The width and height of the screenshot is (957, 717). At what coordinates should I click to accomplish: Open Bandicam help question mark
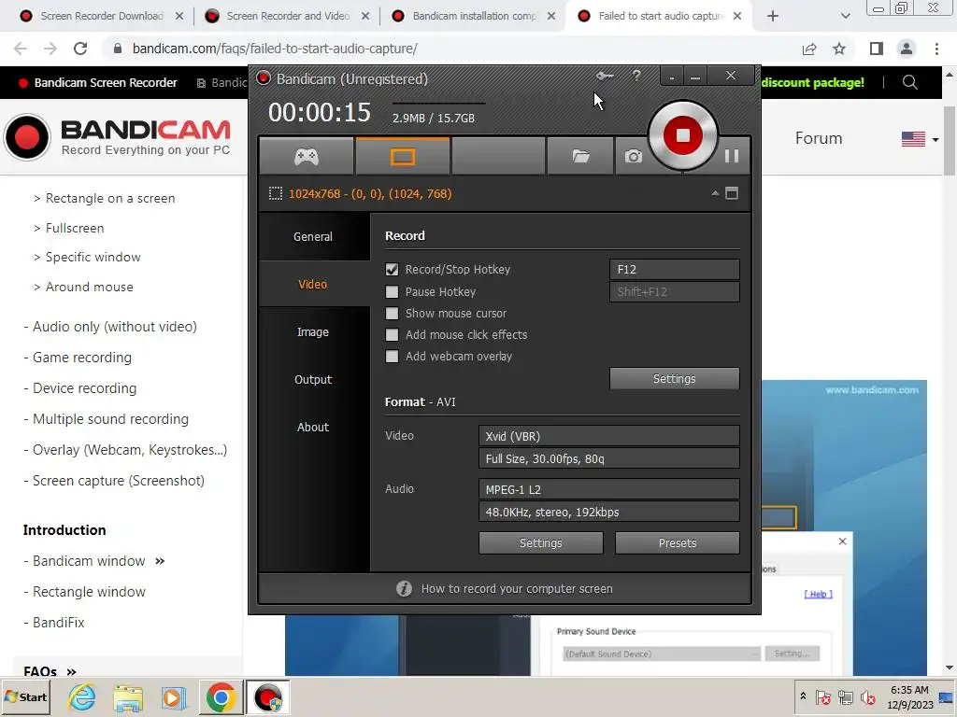pos(636,76)
